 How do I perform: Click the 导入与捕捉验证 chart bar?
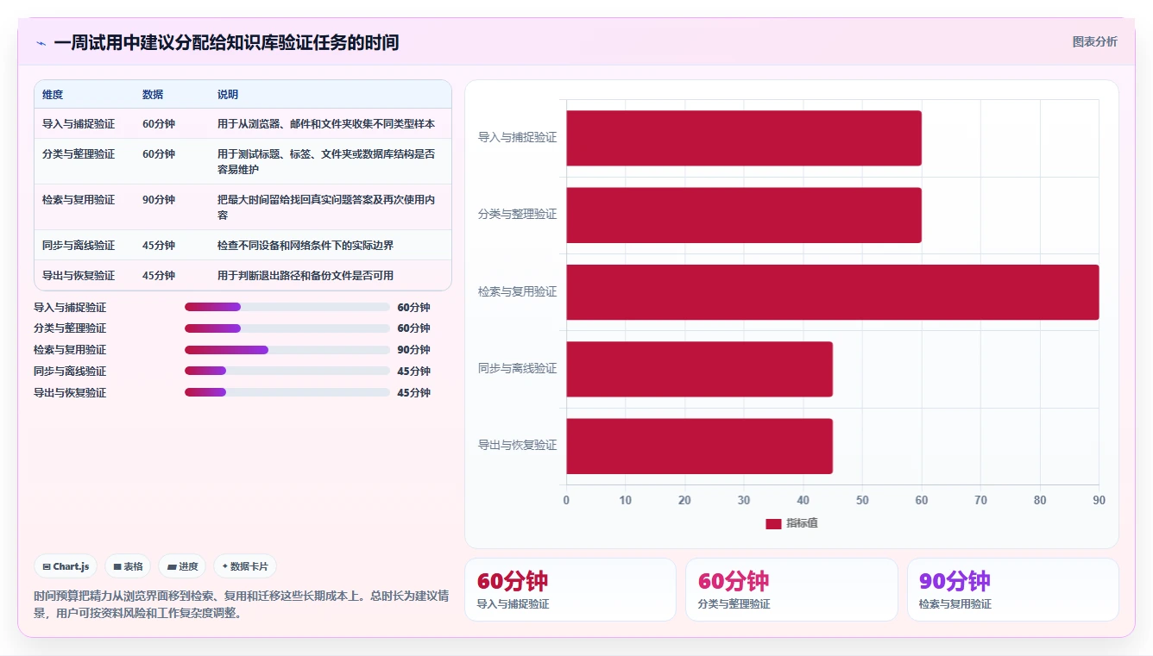(x=744, y=138)
